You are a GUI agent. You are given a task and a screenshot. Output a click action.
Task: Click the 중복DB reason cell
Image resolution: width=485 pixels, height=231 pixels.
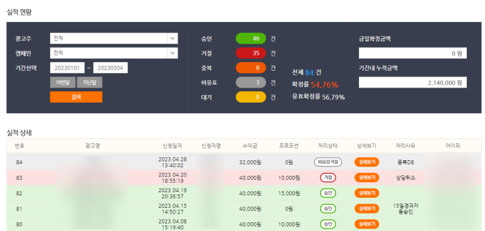point(405,162)
